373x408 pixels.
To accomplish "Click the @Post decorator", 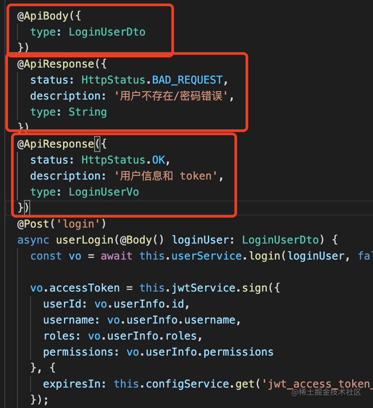I will point(33,224).
